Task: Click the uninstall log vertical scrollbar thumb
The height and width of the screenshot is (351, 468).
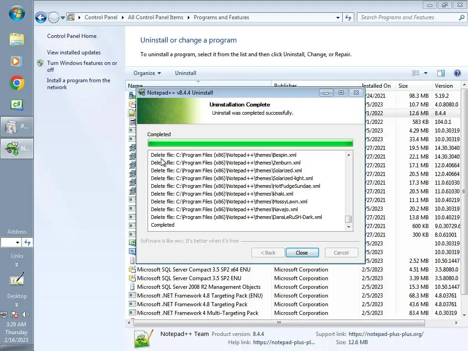Action: tap(348, 219)
